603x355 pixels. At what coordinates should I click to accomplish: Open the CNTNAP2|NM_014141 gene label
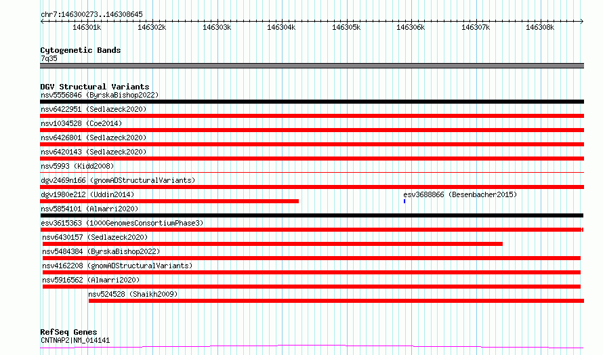pyautogui.click(x=75, y=340)
